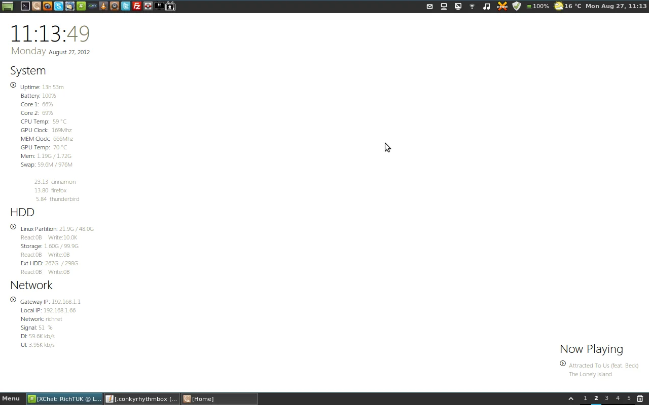Check the 100% battery indicator
This screenshot has width=649, height=405.
pos(537,6)
